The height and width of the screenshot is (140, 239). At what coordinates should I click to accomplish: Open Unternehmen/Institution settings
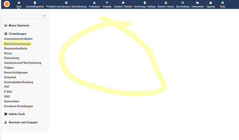point(18,39)
